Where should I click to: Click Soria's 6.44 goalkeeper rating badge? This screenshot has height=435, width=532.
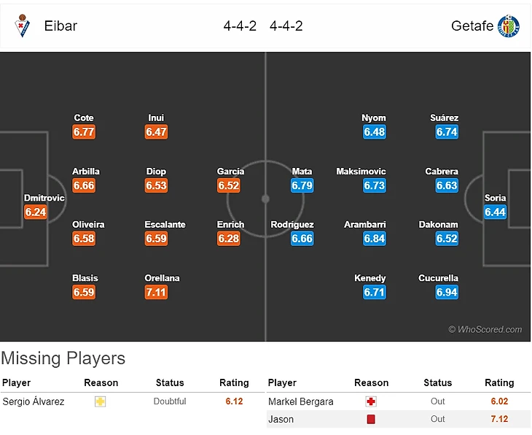coord(495,212)
